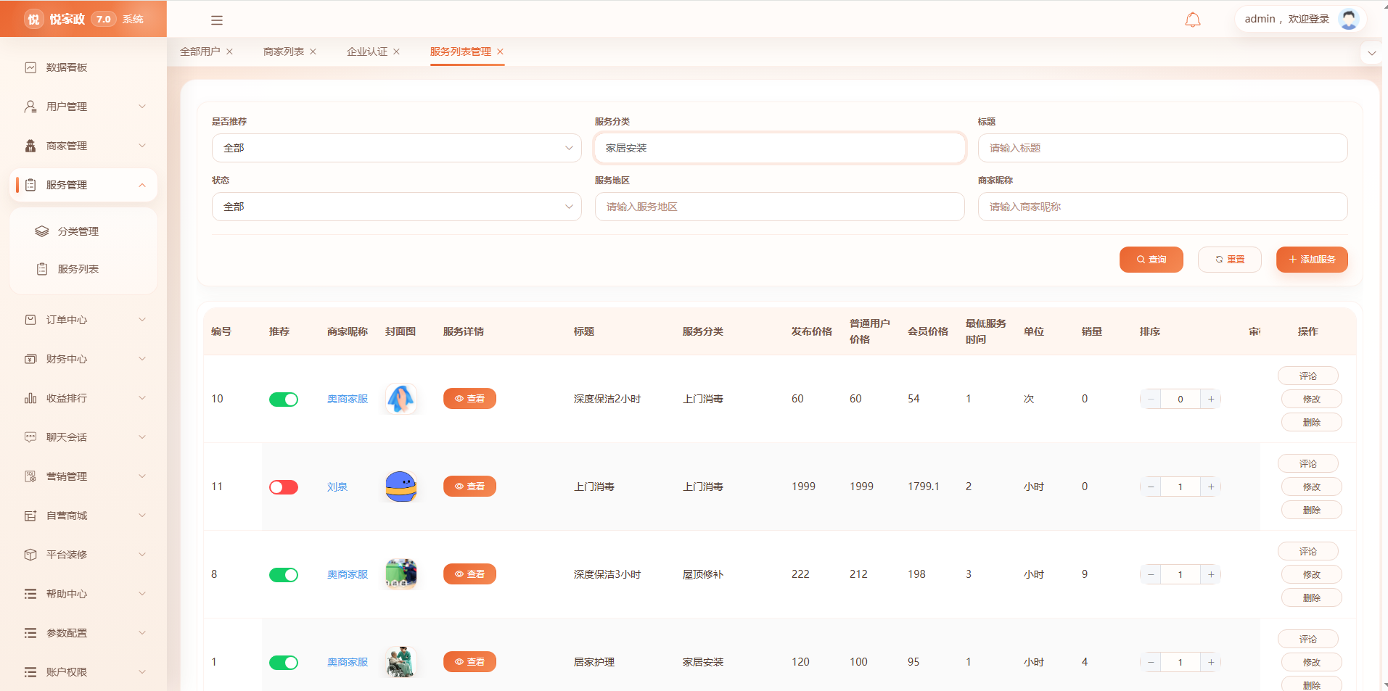
Task: Click the admin user avatar
Action: pyautogui.click(x=1349, y=19)
